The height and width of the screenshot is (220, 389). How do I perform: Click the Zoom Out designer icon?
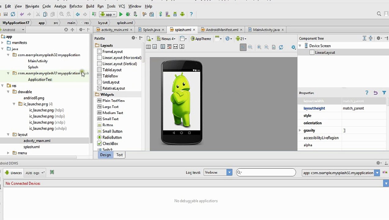pos(266,47)
